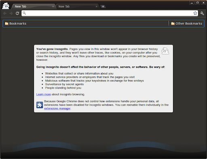Click the incognito figure inside the info box
Image resolution: width=207 pixels, height=159 pixels.
click(x=165, y=51)
